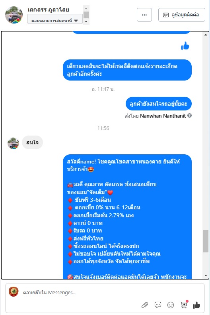Screen dimensions: 210x315
Task: Open saved replies speech bubble icon
Action: 158,305
